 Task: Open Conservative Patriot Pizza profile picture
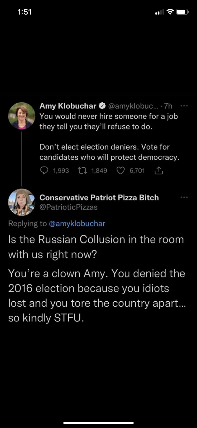point(22,202)
